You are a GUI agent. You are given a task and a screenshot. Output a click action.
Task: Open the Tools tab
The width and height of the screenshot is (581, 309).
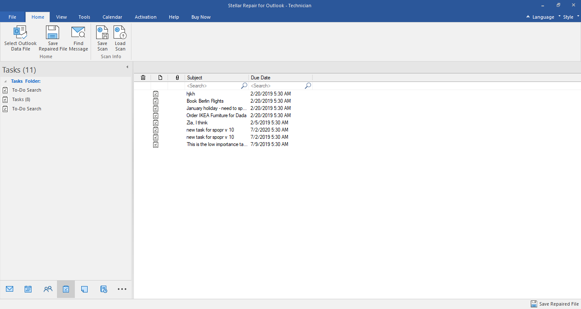(84, 17)
